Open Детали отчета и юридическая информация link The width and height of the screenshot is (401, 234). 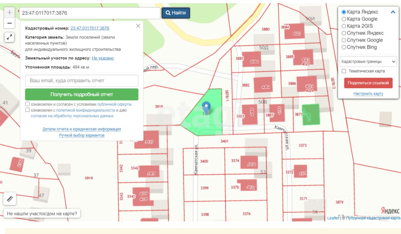[82, 129]
